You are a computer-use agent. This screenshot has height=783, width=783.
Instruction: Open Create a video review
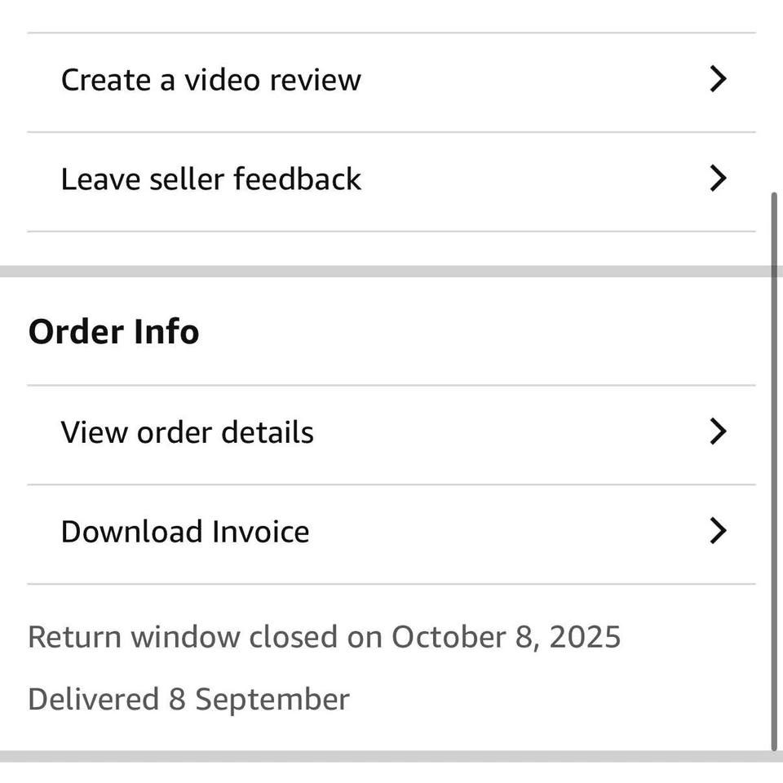[210, 80]
